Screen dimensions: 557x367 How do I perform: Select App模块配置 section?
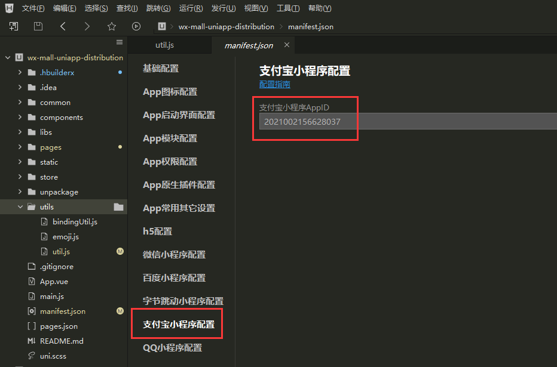pos(170,138)
